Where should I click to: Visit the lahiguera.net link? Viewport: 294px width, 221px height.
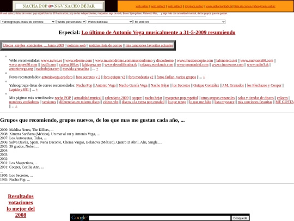[91, 64]
